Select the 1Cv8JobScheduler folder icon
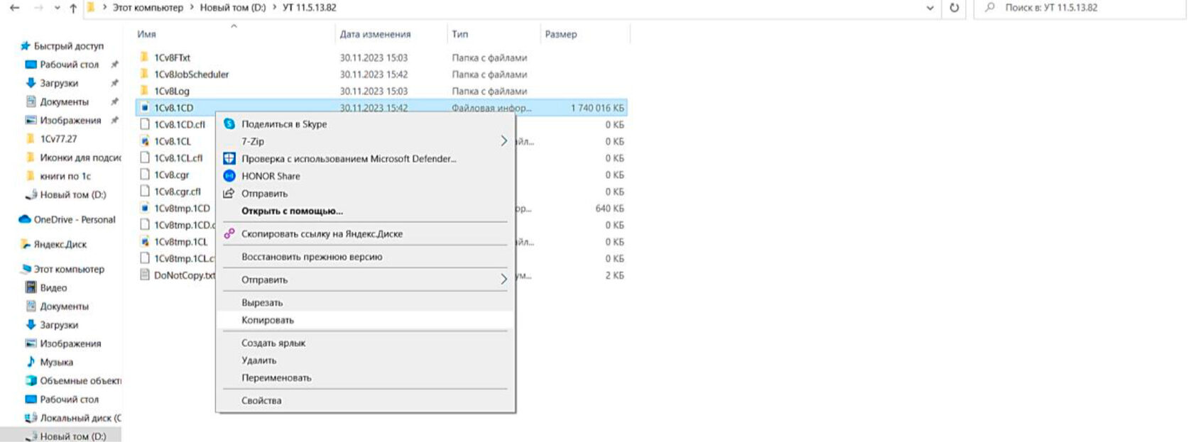This screenshot has height=442, width=1193. tap(144, 74)
